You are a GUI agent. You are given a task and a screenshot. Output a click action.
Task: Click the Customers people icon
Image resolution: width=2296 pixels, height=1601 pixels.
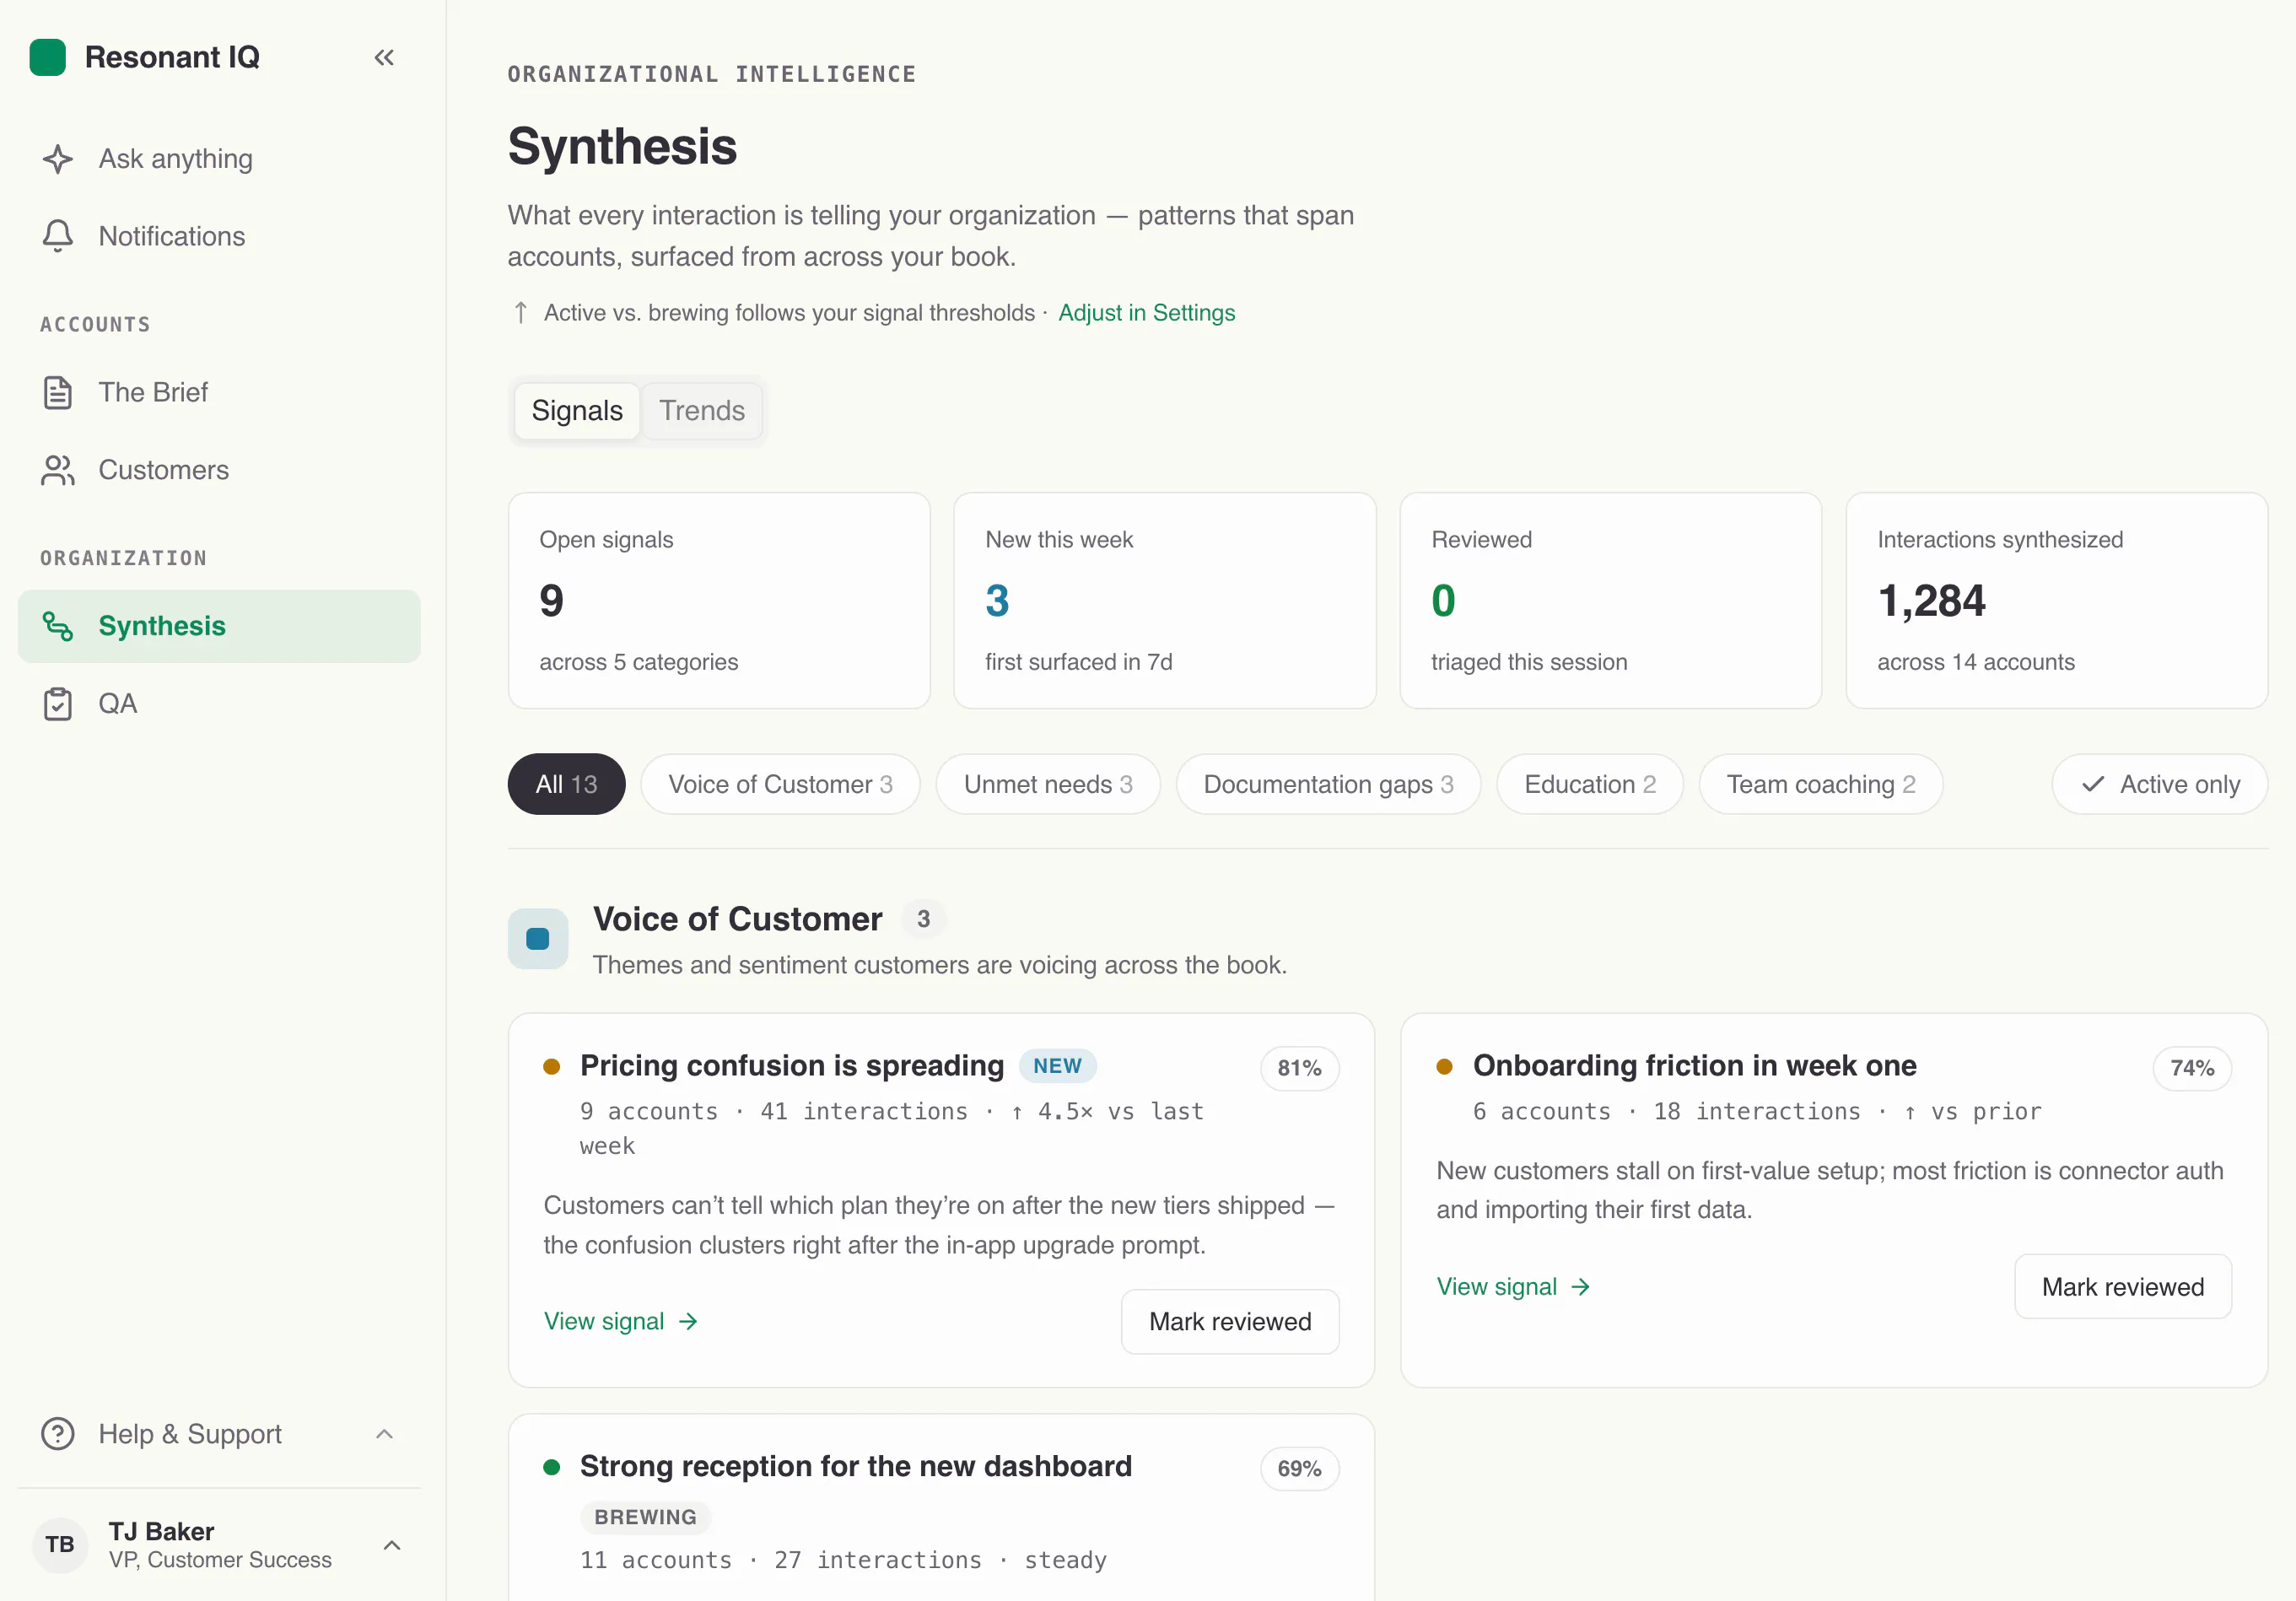tap(58, 470)
